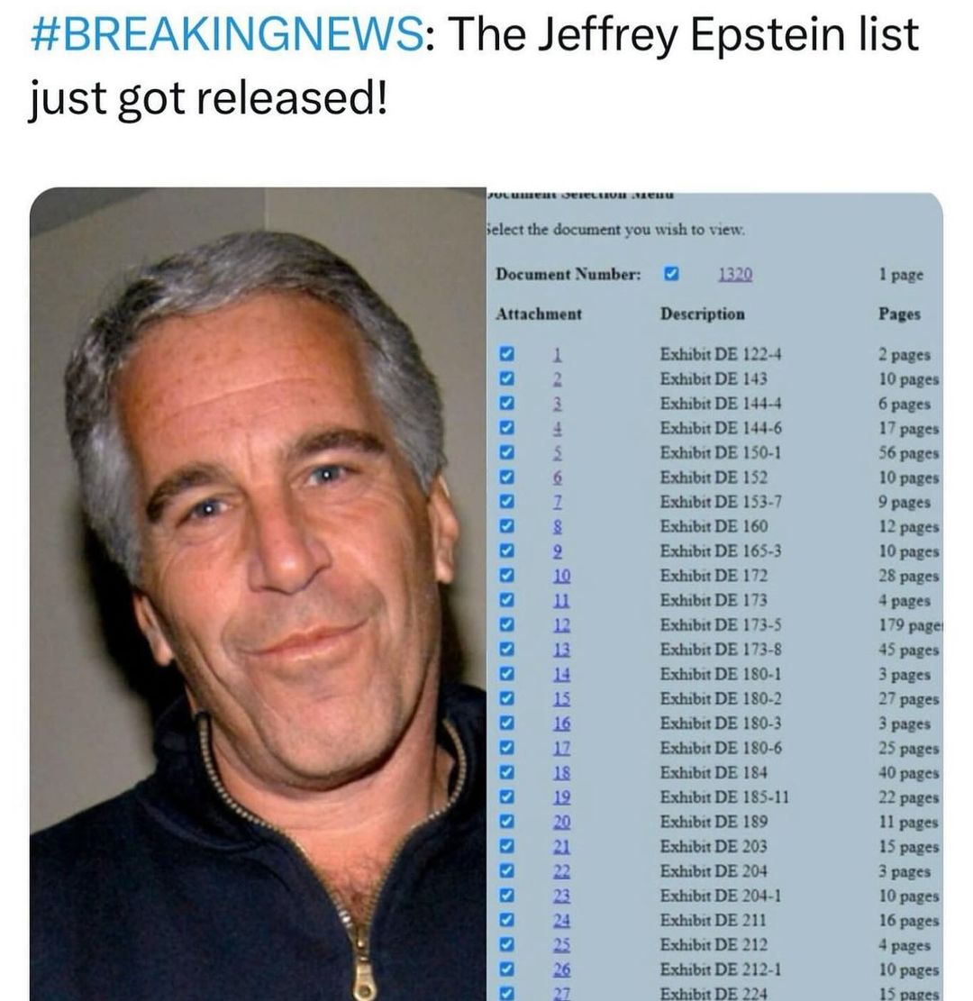Disable the checkbox for Exhibit DE 173-5

[506, 624]
